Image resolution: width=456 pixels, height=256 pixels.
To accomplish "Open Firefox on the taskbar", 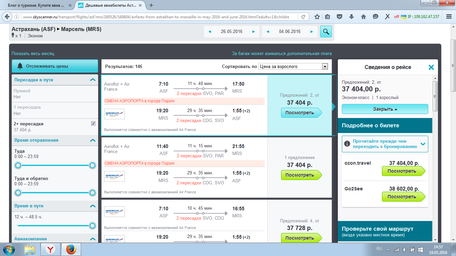I will tap(71, 249).
